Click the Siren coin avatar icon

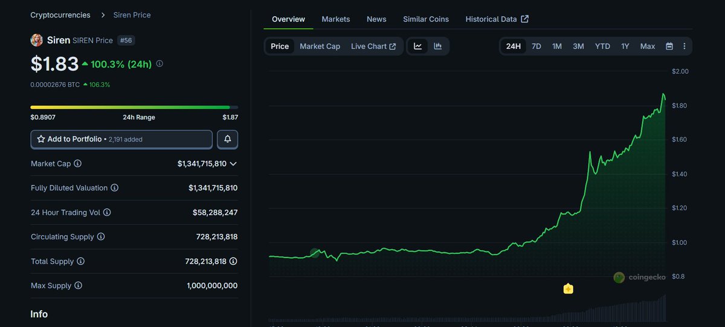point(37,40)
